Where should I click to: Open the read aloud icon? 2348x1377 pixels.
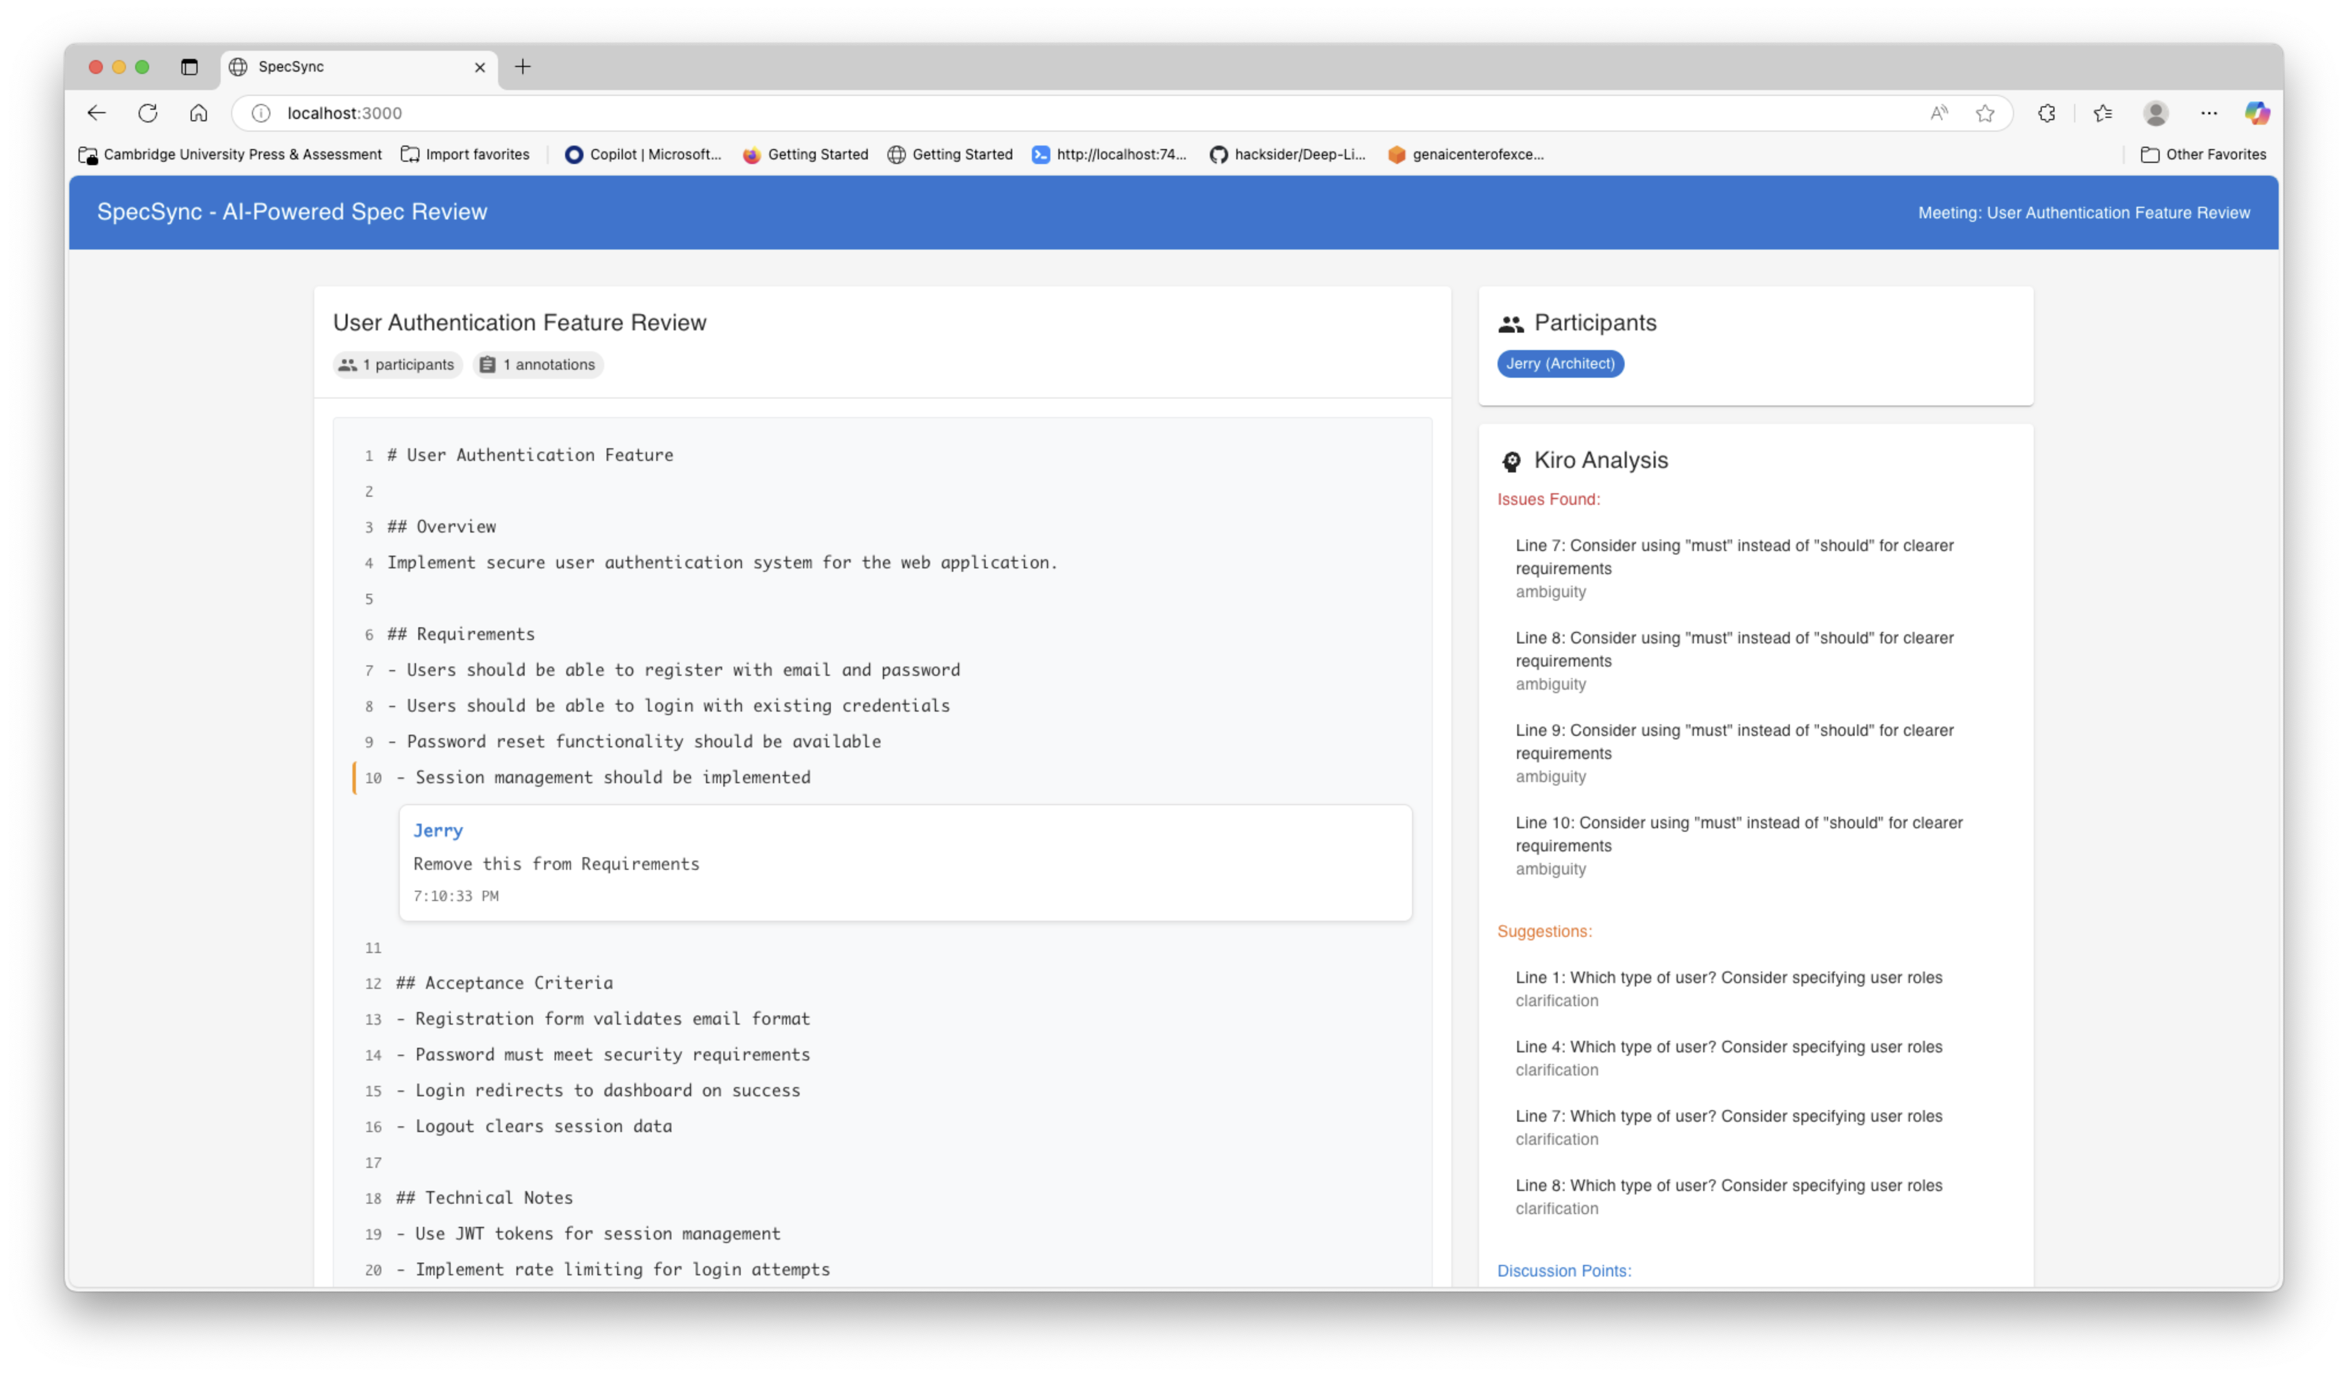point(1939,113)
